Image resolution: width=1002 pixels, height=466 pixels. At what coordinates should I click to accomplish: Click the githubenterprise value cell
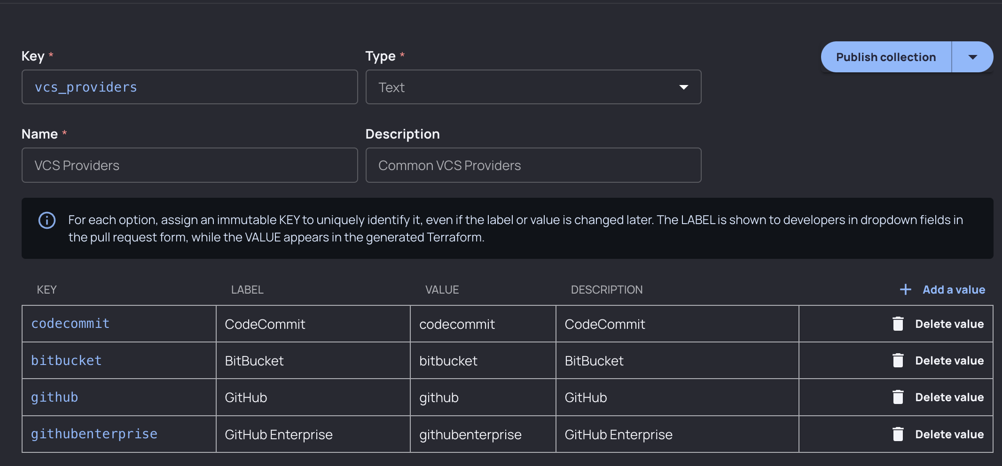(483, 434)
